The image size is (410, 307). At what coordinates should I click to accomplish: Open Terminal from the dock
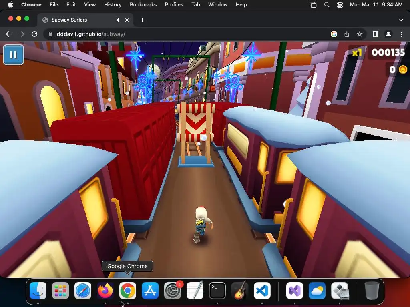pos(217,291)
